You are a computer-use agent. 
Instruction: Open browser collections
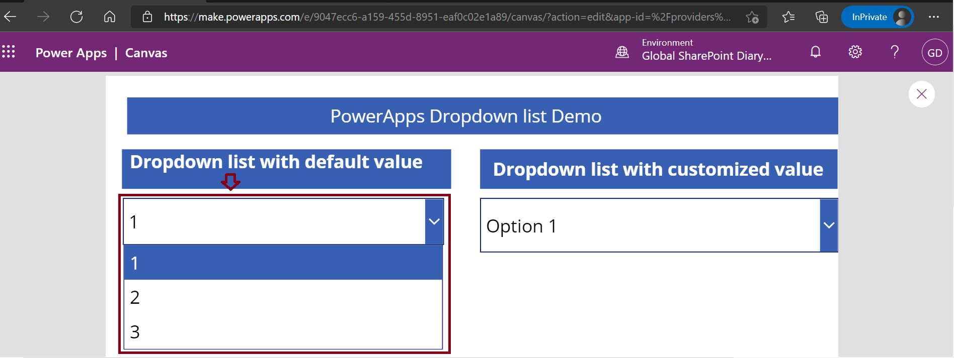821,17
